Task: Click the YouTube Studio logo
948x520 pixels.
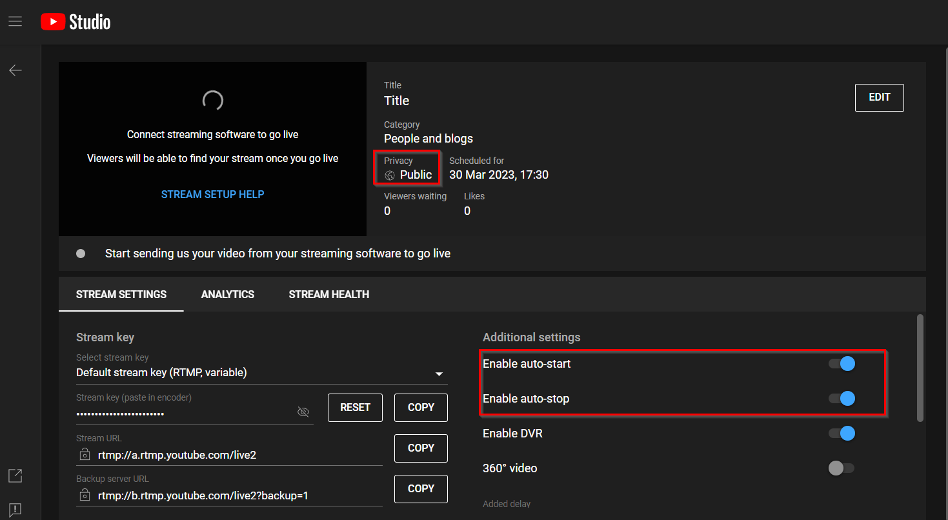Action: tap(75, 21)
